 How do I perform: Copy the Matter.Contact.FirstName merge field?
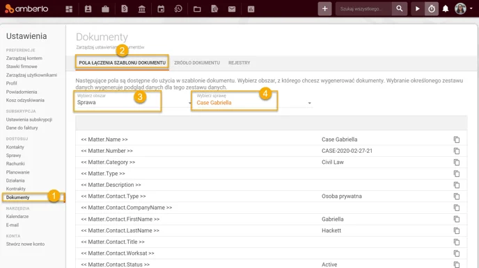click(x=457, y=219)
